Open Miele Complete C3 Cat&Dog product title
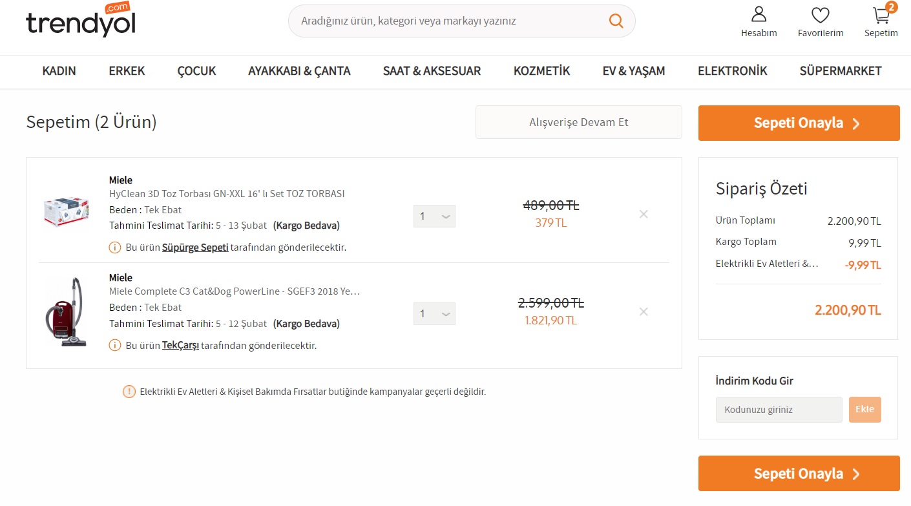Viewport: 911px width, 506px height. [235, 291]
